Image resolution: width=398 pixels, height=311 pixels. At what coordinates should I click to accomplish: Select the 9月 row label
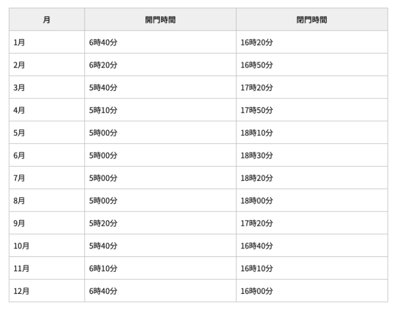(19, 223)
